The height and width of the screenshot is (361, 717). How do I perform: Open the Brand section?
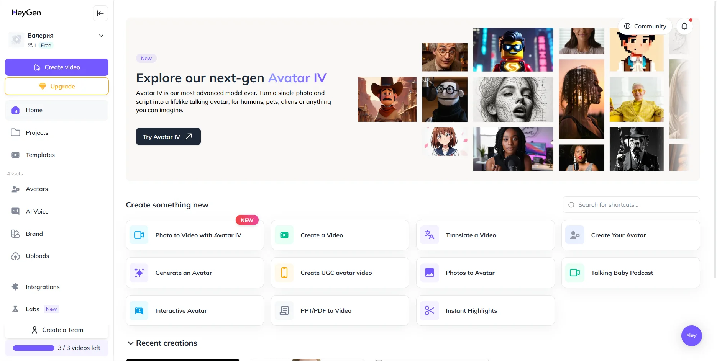click(x=57, y=234)
